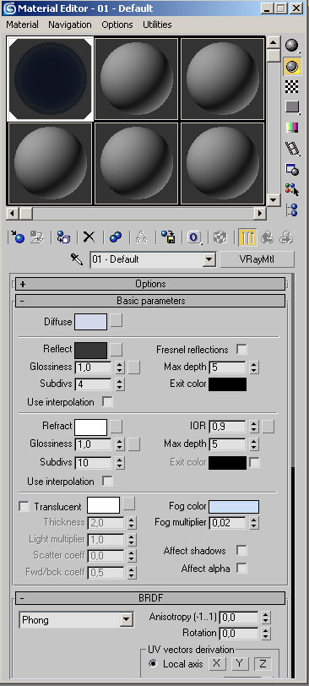309x686 pixels.
Task: Enable the Translucent checkbox
Action: (24, 507)
